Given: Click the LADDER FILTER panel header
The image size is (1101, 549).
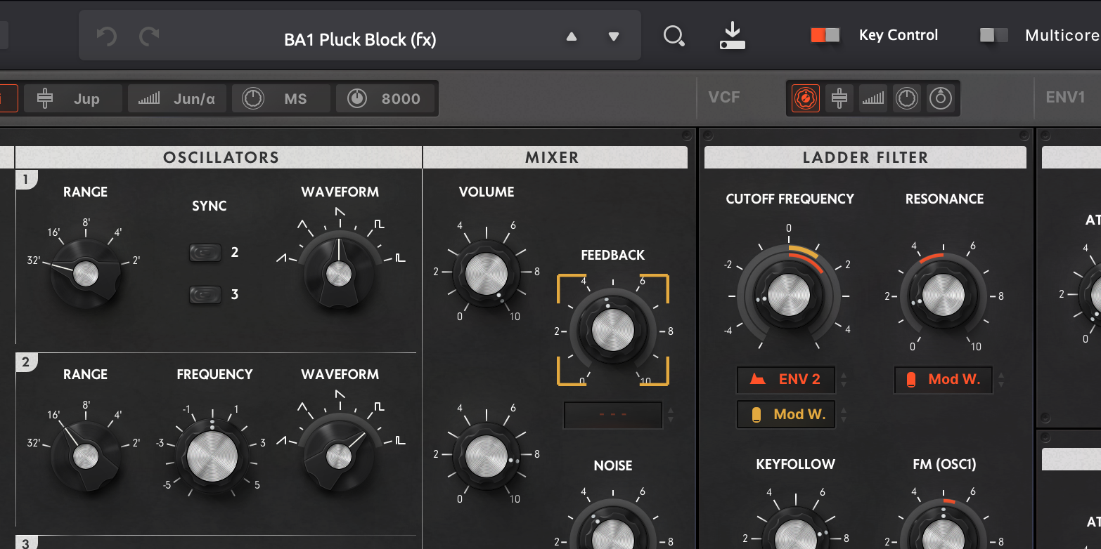Looking at the screenshot, I should (x=865, y=157).
